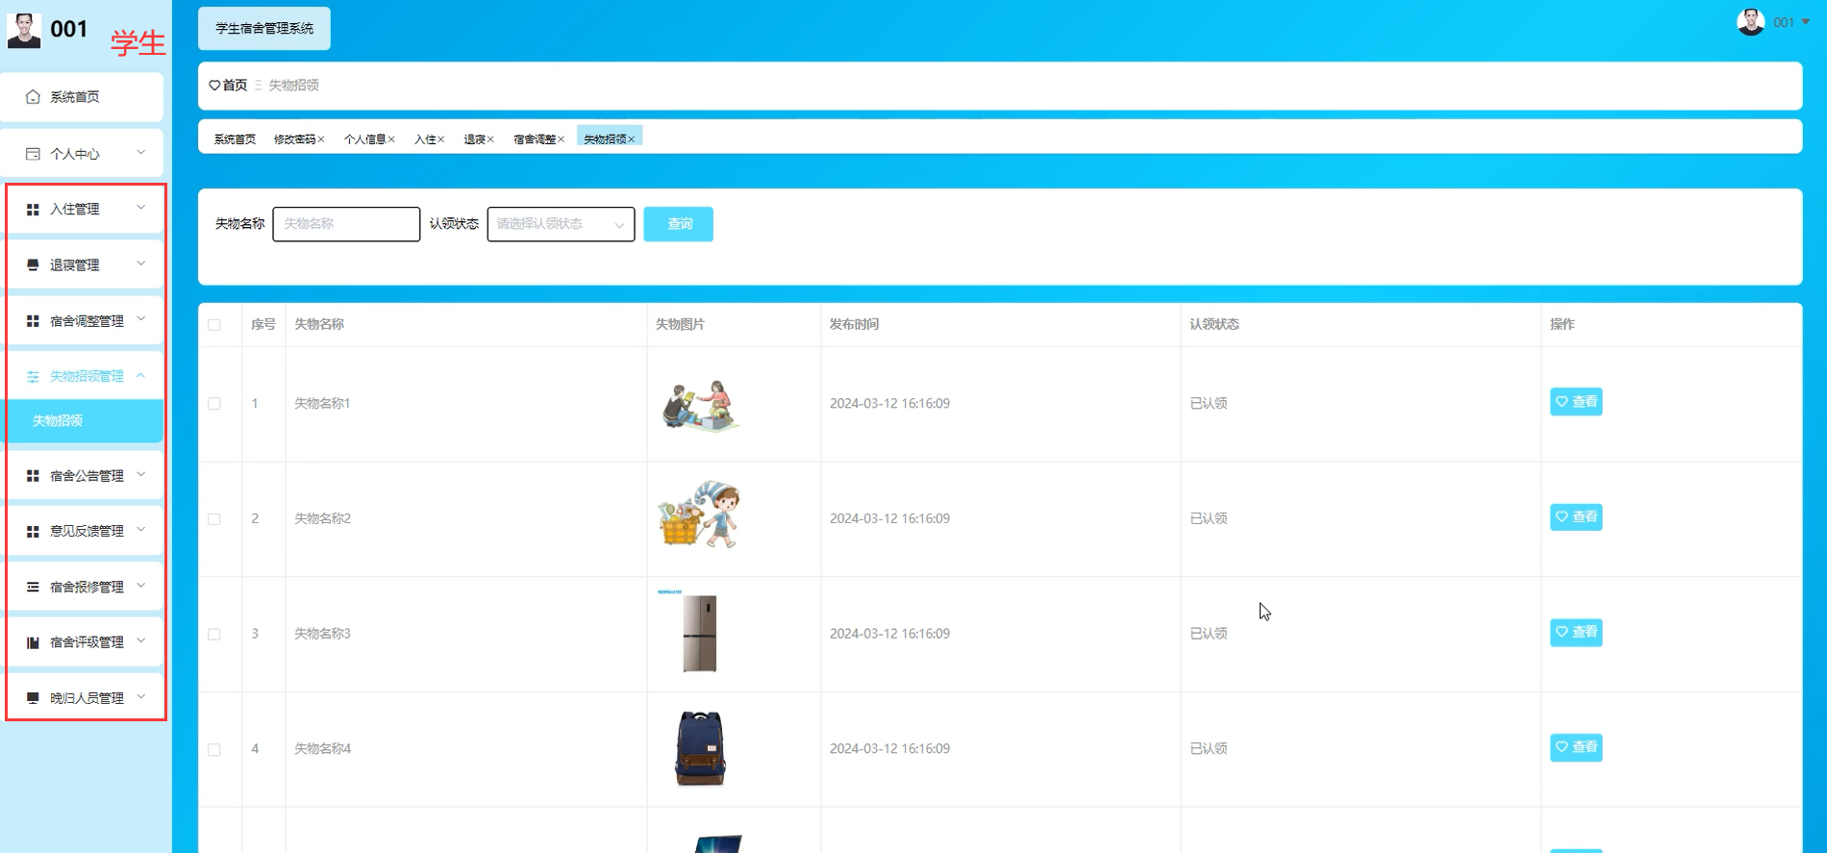This screenshot has width=1827, height=853.
Task: Click 查看 for 失物名称2
Action: coord(1576,517)
